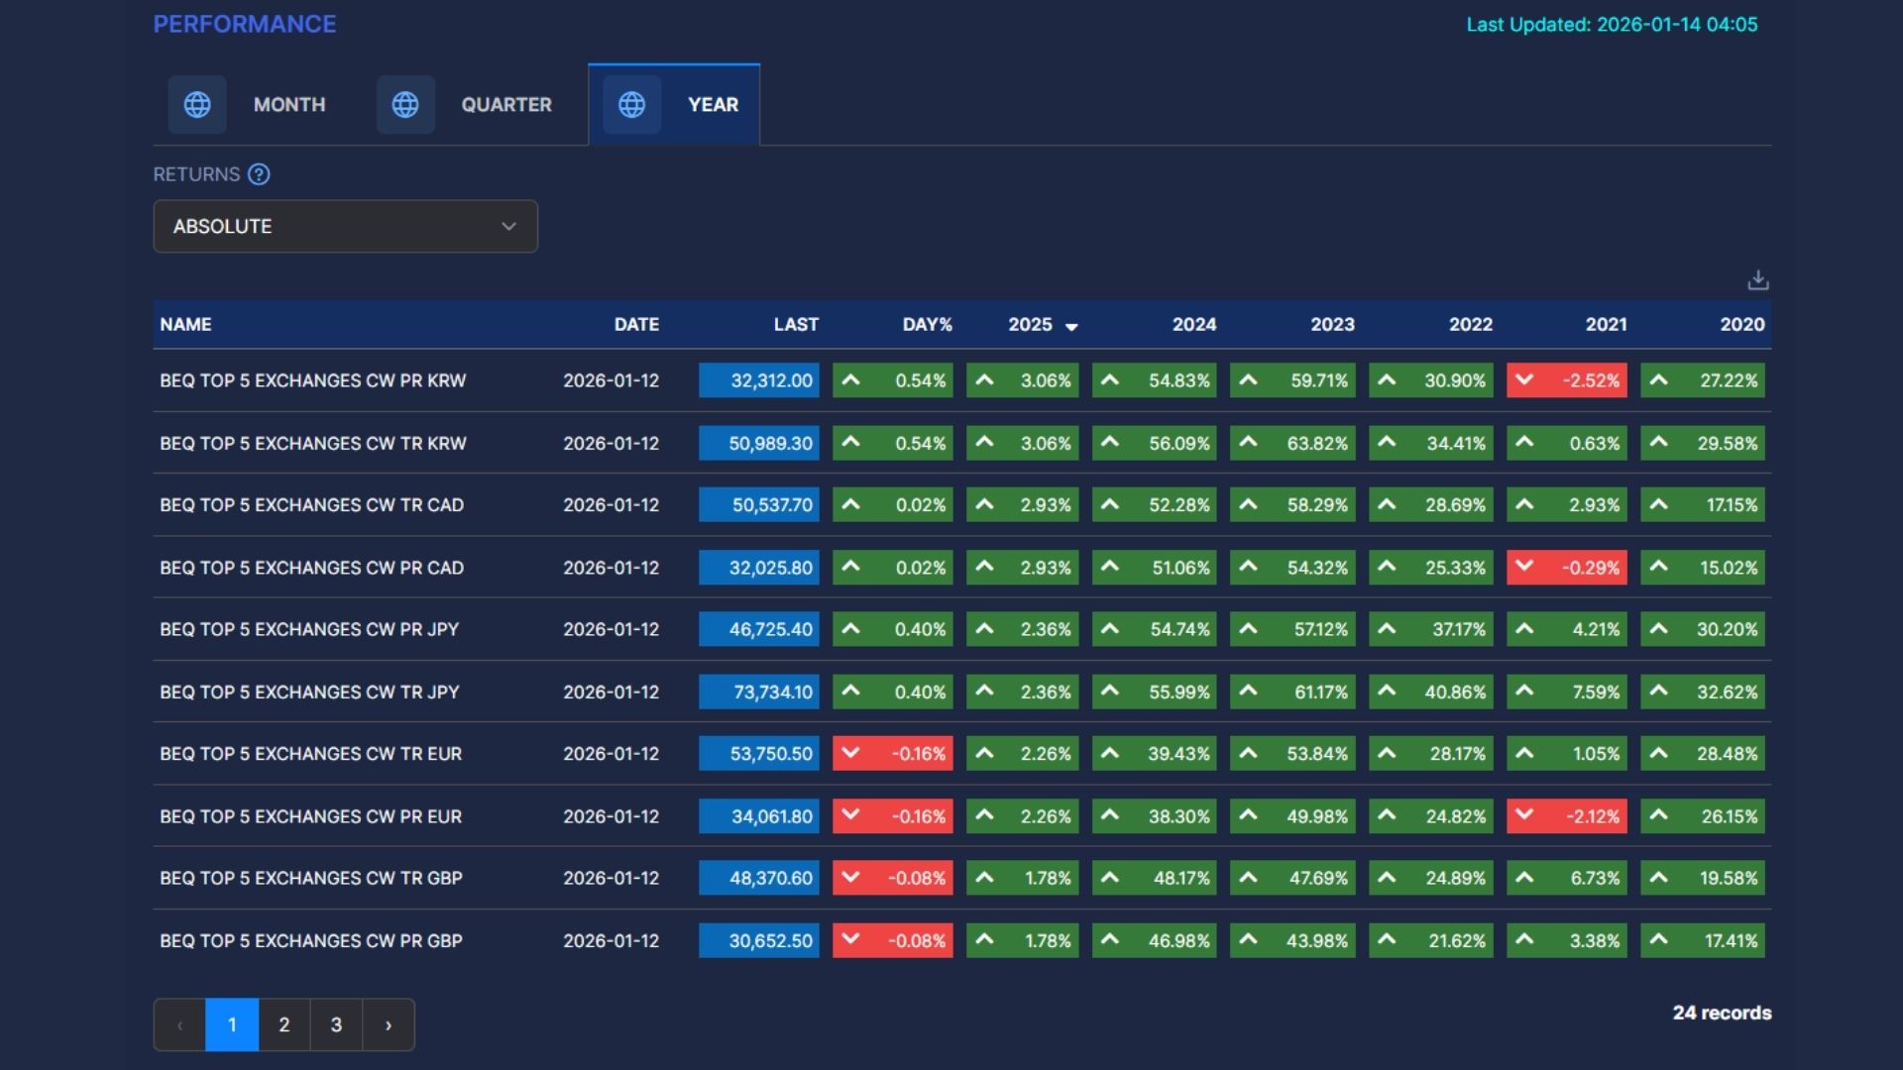Click red down-arrow on -2.52% cell

1524,379
